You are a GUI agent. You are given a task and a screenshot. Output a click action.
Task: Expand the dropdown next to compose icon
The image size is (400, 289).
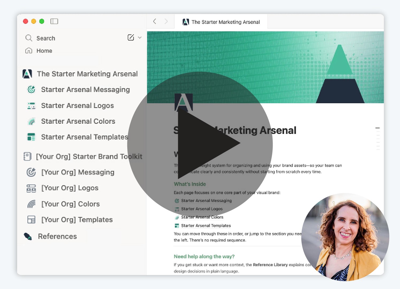click(140, 38)
